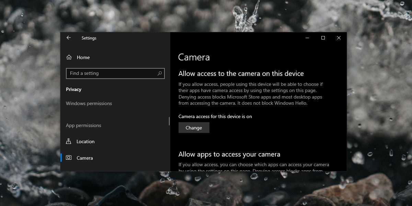Click the minimize icon on the title bar
The image size is (412, 206).
tap(307, 38)
